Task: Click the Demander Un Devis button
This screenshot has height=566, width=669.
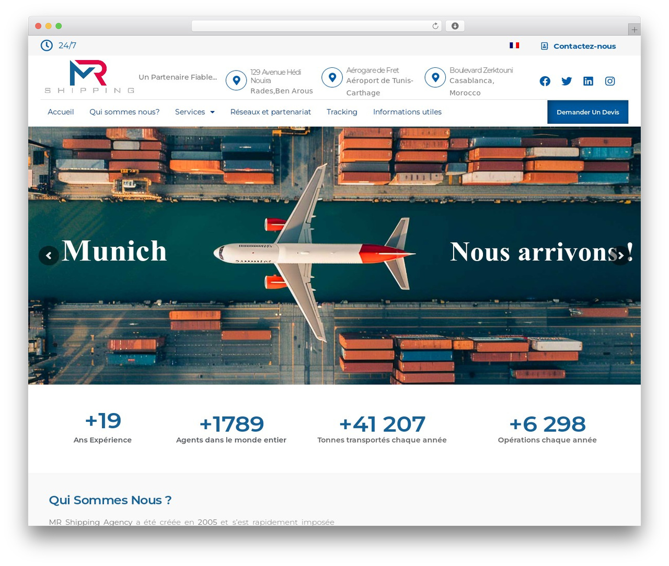Action: point(588,112)
